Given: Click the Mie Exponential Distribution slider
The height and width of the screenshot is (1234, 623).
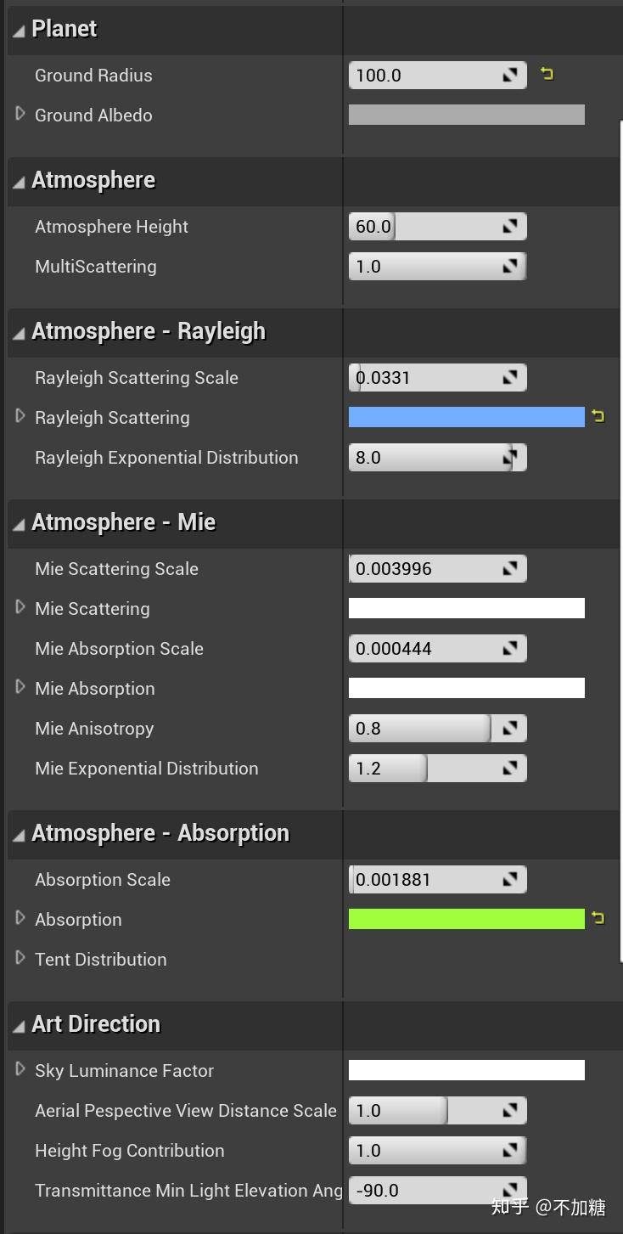Looking at the screenshot, I should pyautogui.click(x=424, y=769).
